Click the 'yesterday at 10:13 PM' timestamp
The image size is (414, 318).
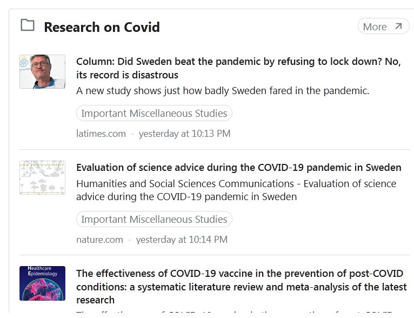(x=184, y=134)
